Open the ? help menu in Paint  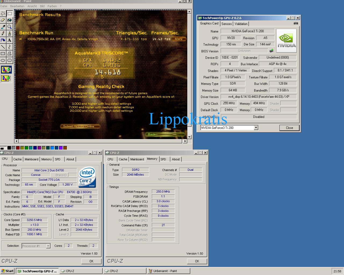(x=60, y=6)
